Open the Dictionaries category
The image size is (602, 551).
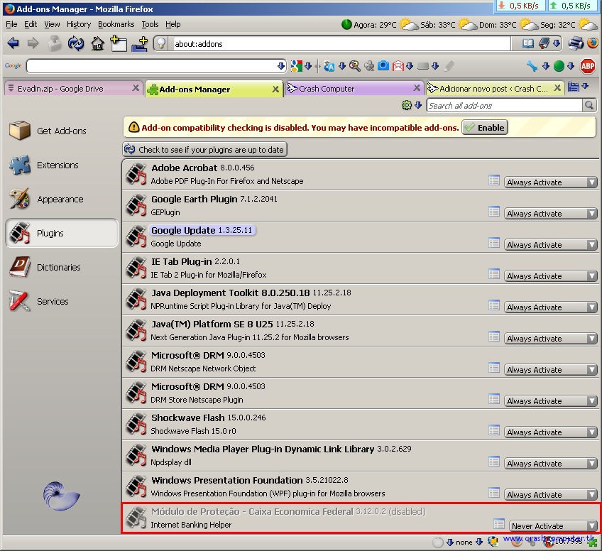click(62, 267)
